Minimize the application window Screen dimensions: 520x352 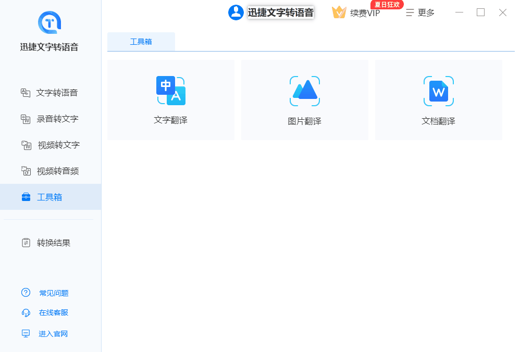pyautogui.click(x=460, y=12)
